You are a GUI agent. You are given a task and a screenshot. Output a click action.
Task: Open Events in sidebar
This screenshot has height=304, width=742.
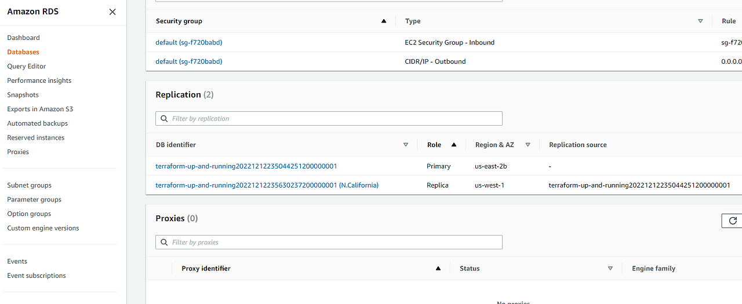coord(17,261)
